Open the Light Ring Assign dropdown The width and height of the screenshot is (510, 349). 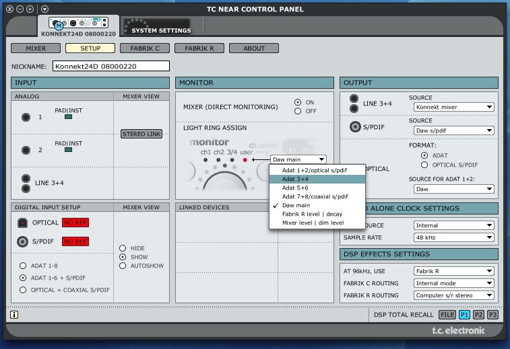[x=298, y=159]
